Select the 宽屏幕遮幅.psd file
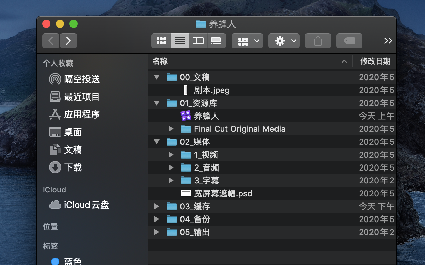This screenshot has height=265, width=425. coord(223,194)
